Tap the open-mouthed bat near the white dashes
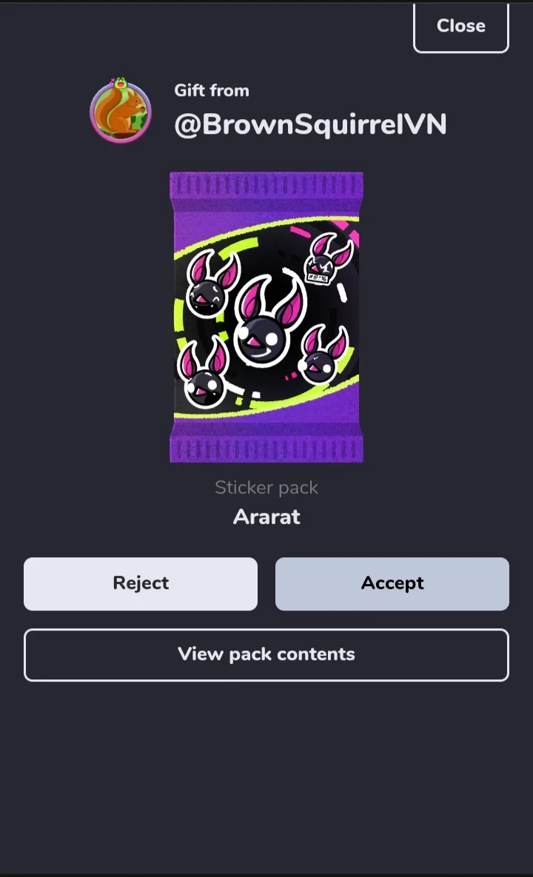533x877 pixels. (x=204, y=373)
